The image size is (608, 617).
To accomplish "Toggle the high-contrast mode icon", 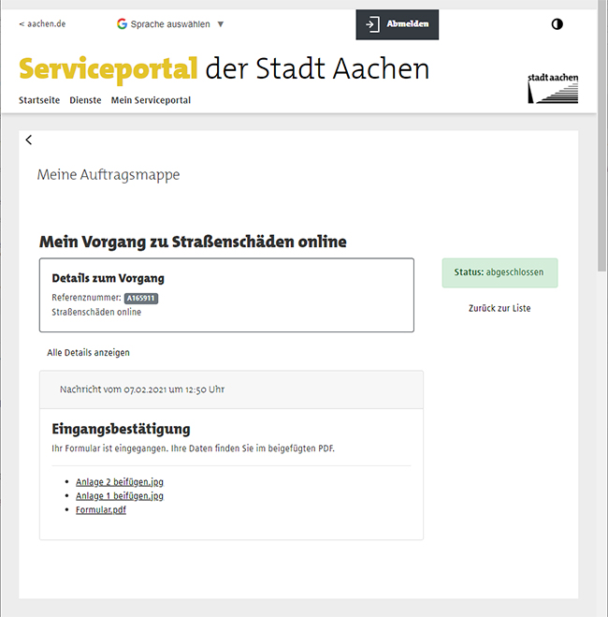I will 557,24.
